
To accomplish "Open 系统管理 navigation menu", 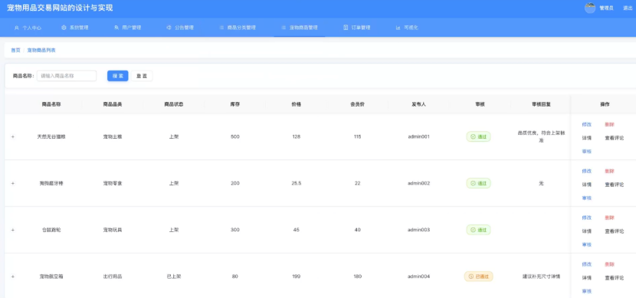I will pyautogui.click(x=74, y=28).
